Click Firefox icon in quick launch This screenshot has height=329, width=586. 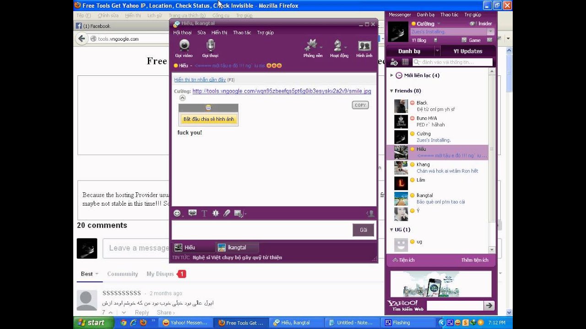pyautogui.click(x=143, y=323)
